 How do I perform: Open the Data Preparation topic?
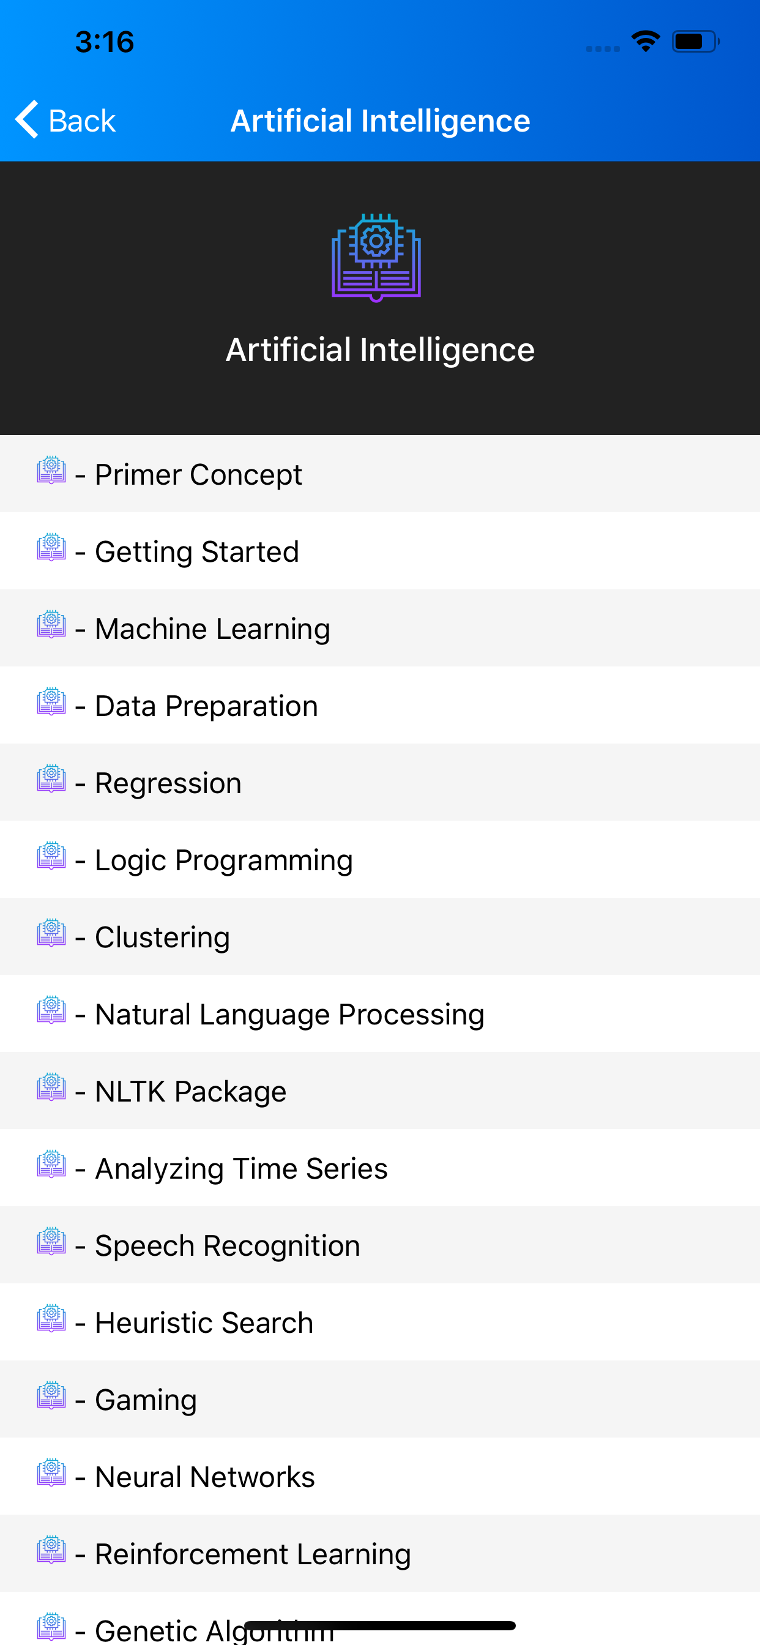(205, 705)
